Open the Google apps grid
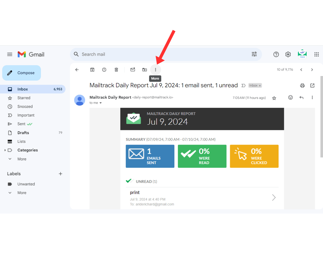The width and height of the screenshot is (323, 258). click(x=317, y=54)
